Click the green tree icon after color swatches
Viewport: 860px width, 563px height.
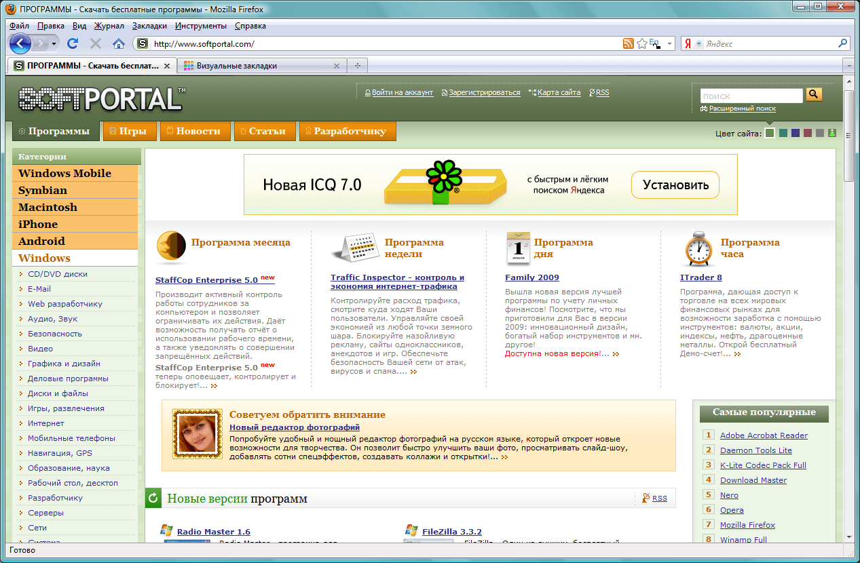[832, 133]
